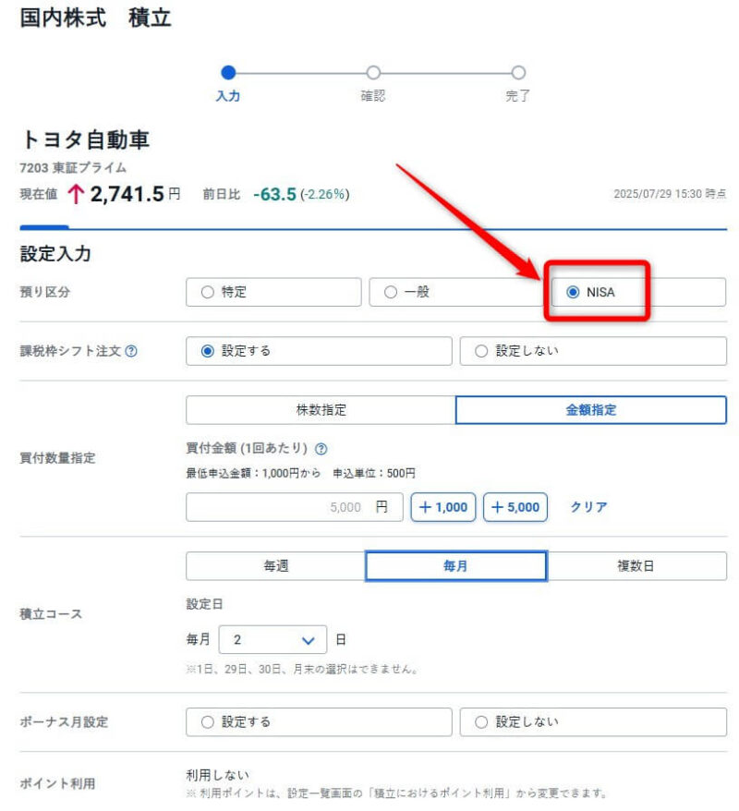Open help icon next to 課税枠シフト注文

(131, 351)
